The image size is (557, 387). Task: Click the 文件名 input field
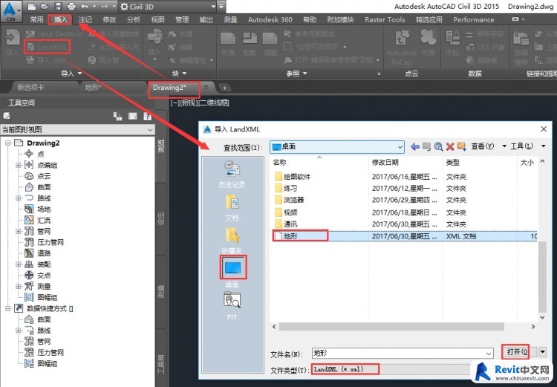click(x=403, y=353)
